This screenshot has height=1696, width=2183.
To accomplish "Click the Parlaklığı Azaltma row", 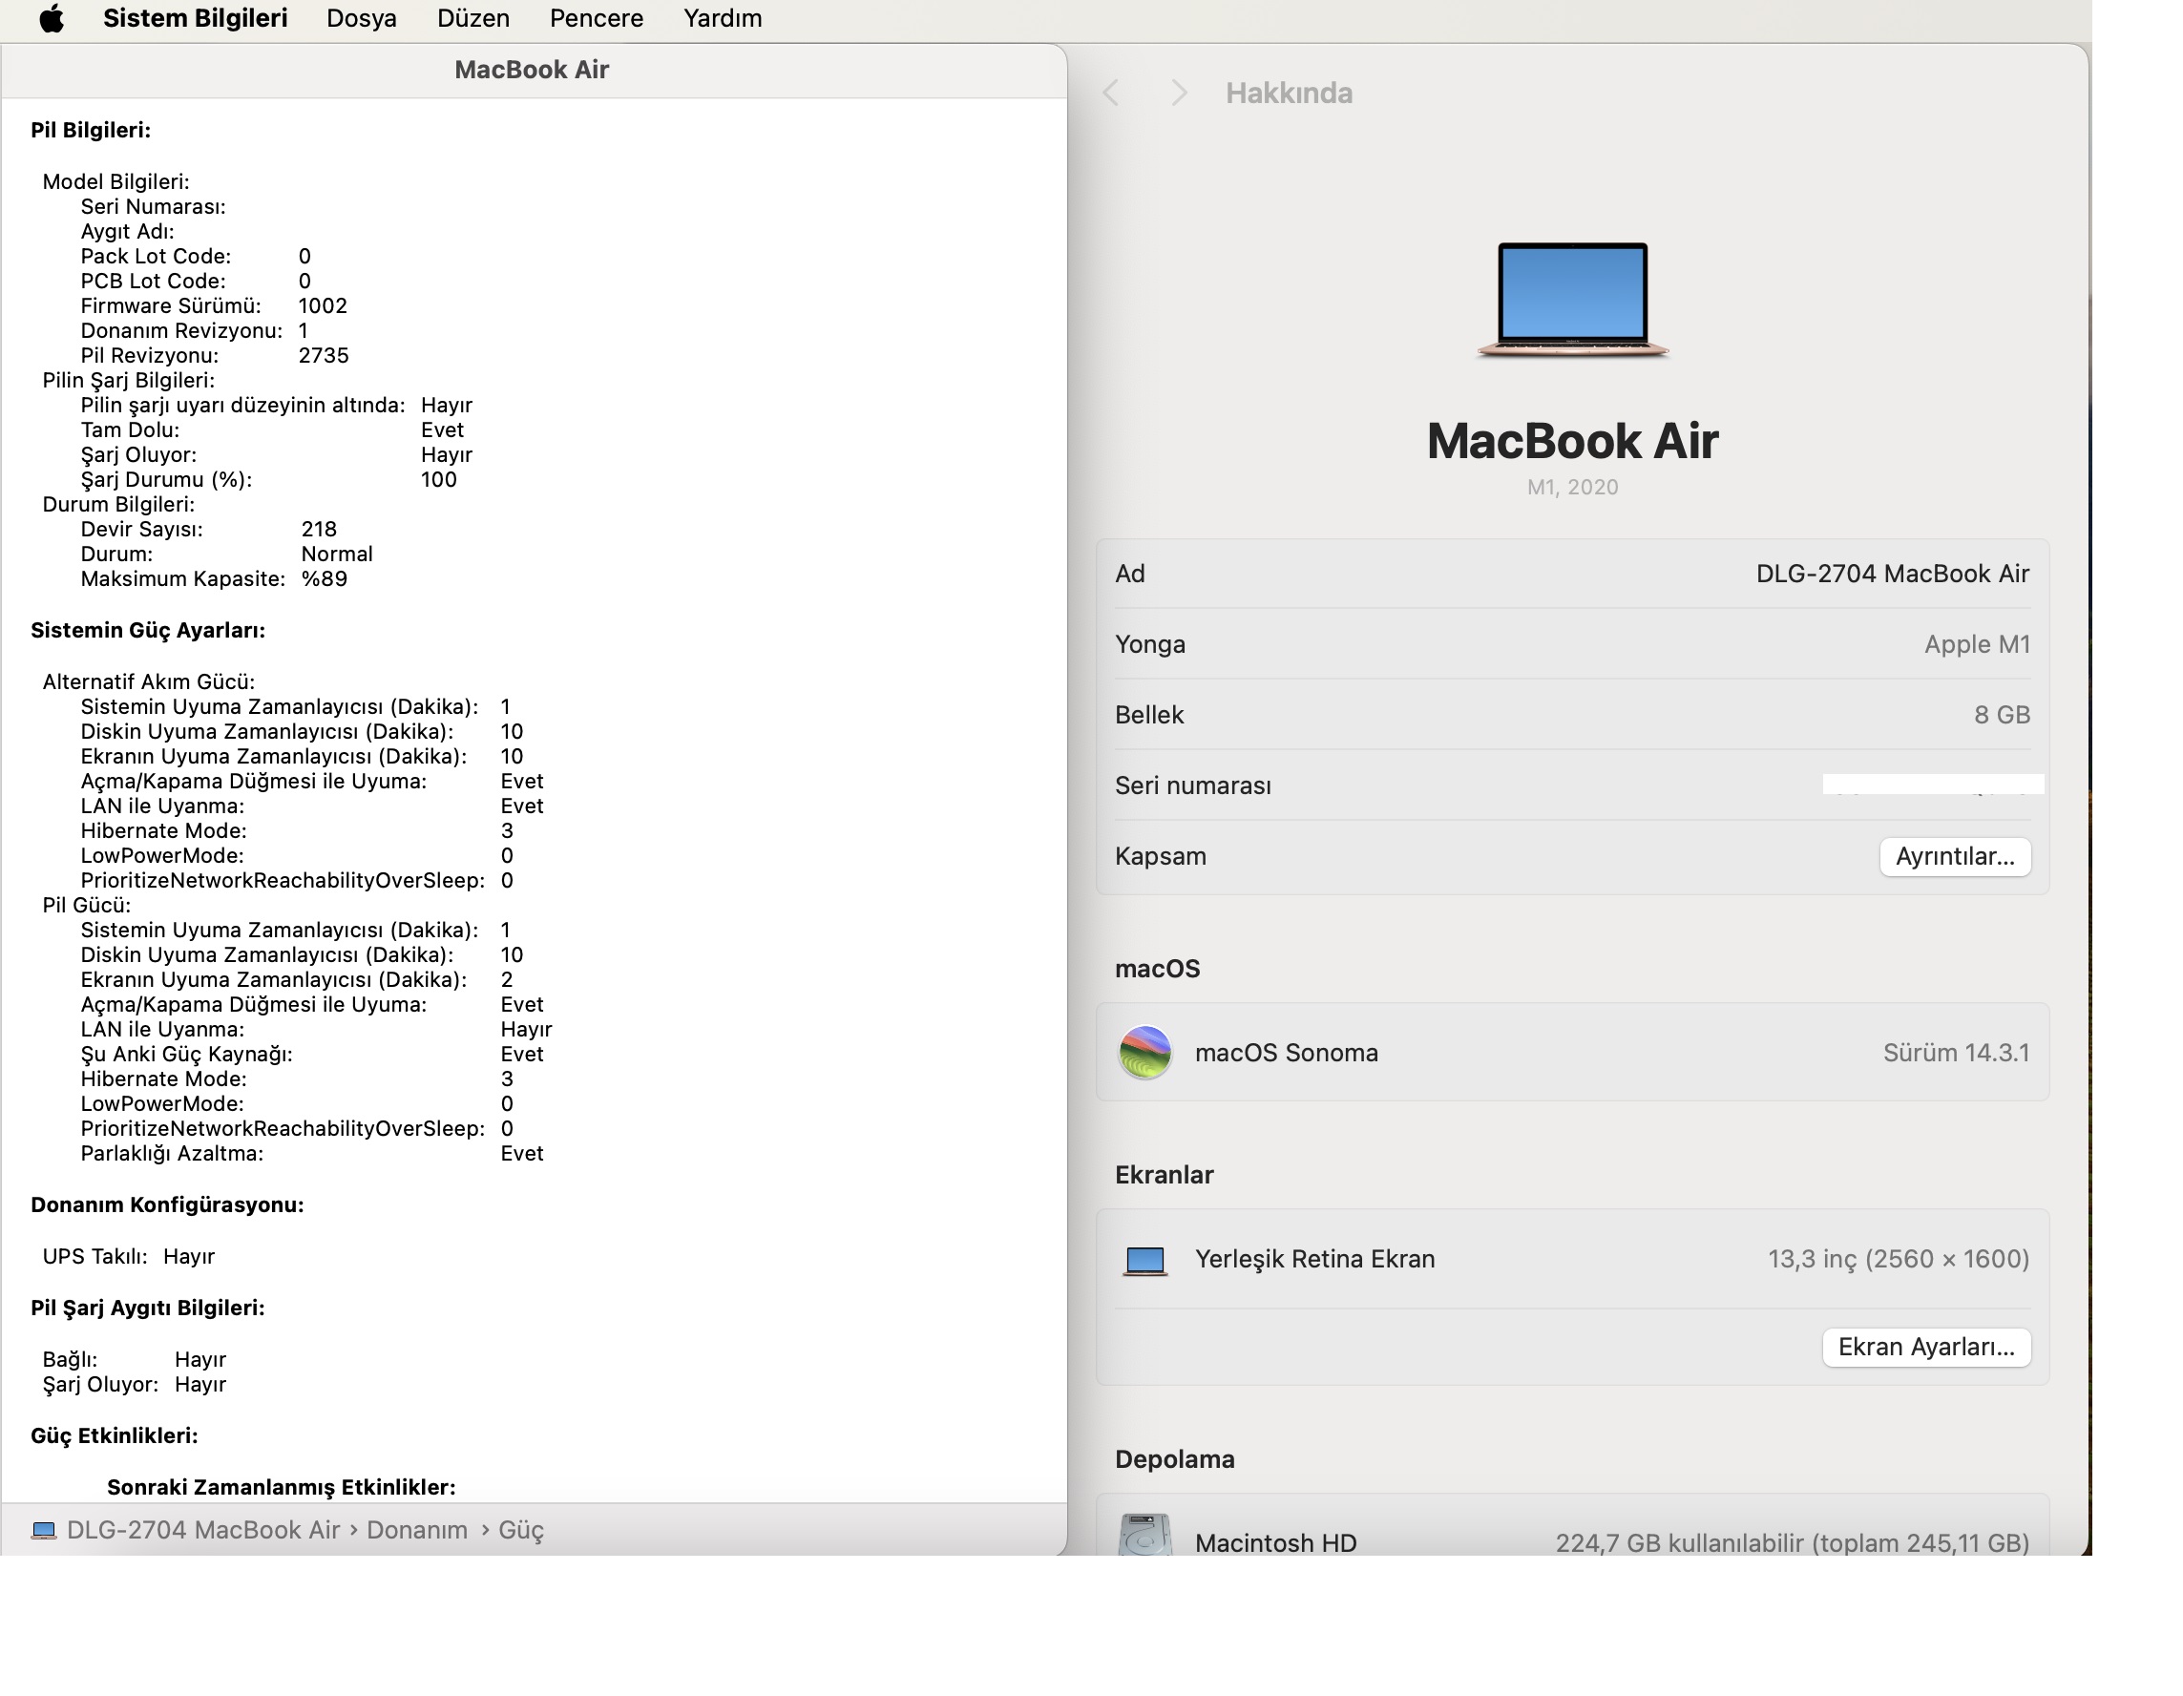I will click(x=312, y=1153).
